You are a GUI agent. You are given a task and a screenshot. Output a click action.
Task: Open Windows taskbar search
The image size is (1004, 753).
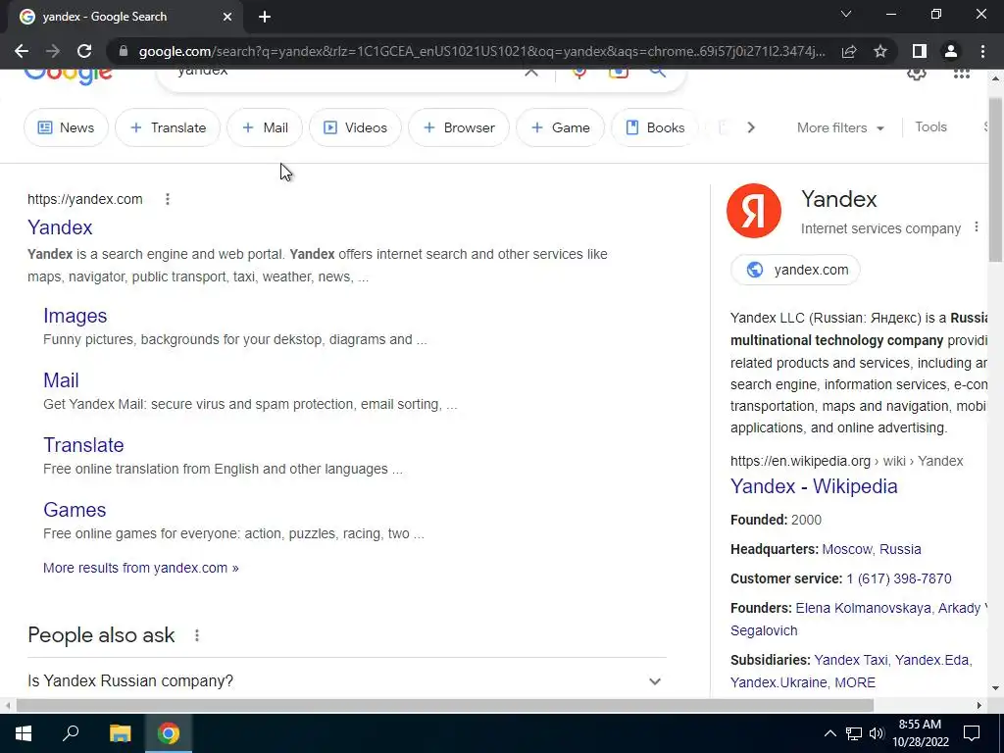click(x=71, y=733)
